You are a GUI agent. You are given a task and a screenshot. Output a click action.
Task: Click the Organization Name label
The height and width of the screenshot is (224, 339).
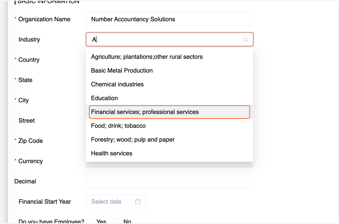point(44,19)
